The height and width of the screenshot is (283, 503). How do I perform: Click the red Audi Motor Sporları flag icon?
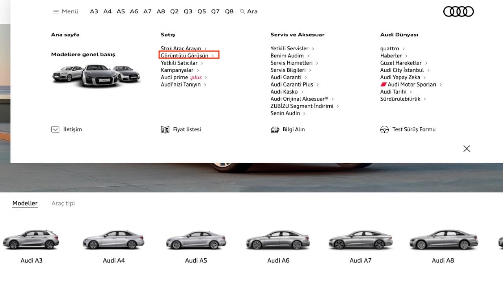pos(384,85)
